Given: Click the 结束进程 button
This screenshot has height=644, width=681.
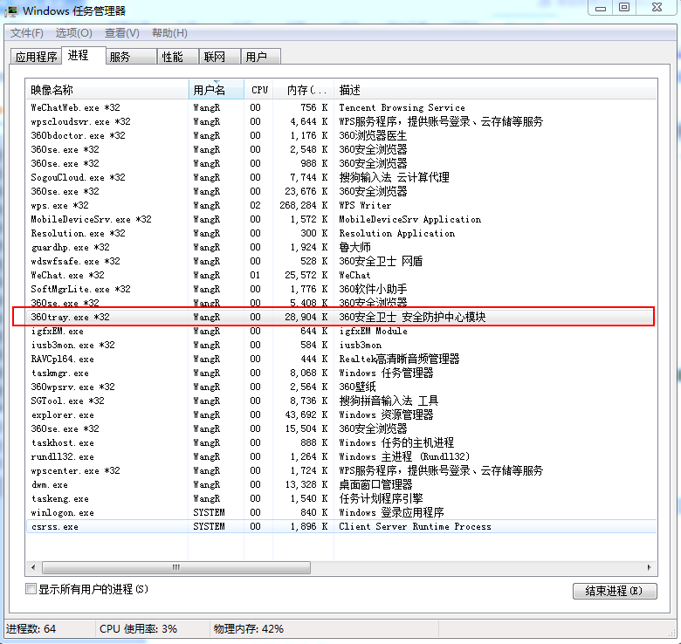Looking at the screenshot, I should click(614, 591).
